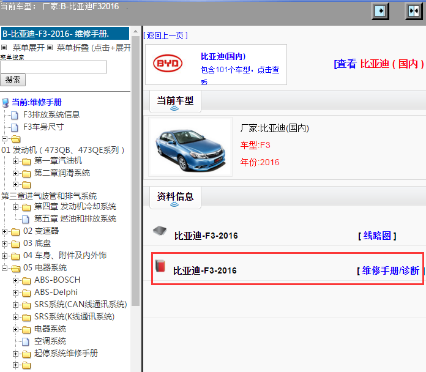Click folder icon for 03 底盘

click(15, 244)
